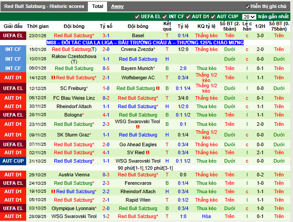Click the Kết quả column header
The image size is (293, 222).
167,26
